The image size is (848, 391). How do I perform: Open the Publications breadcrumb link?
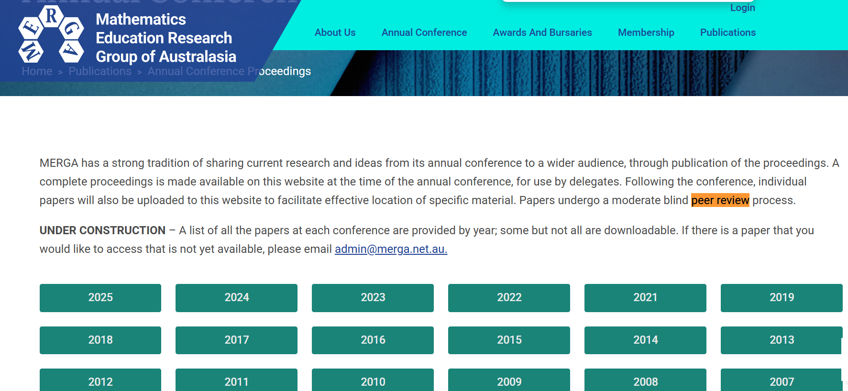pyautogui.click(x=100, y=71)
